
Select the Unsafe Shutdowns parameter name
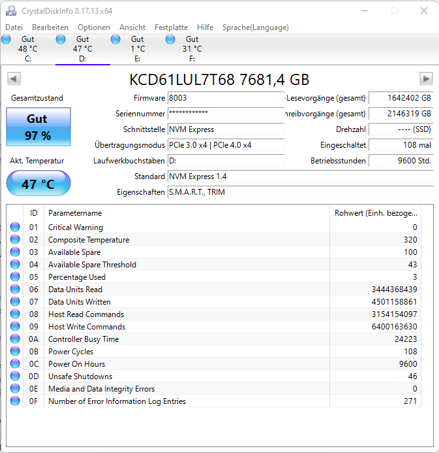click(x=80, y=377)
